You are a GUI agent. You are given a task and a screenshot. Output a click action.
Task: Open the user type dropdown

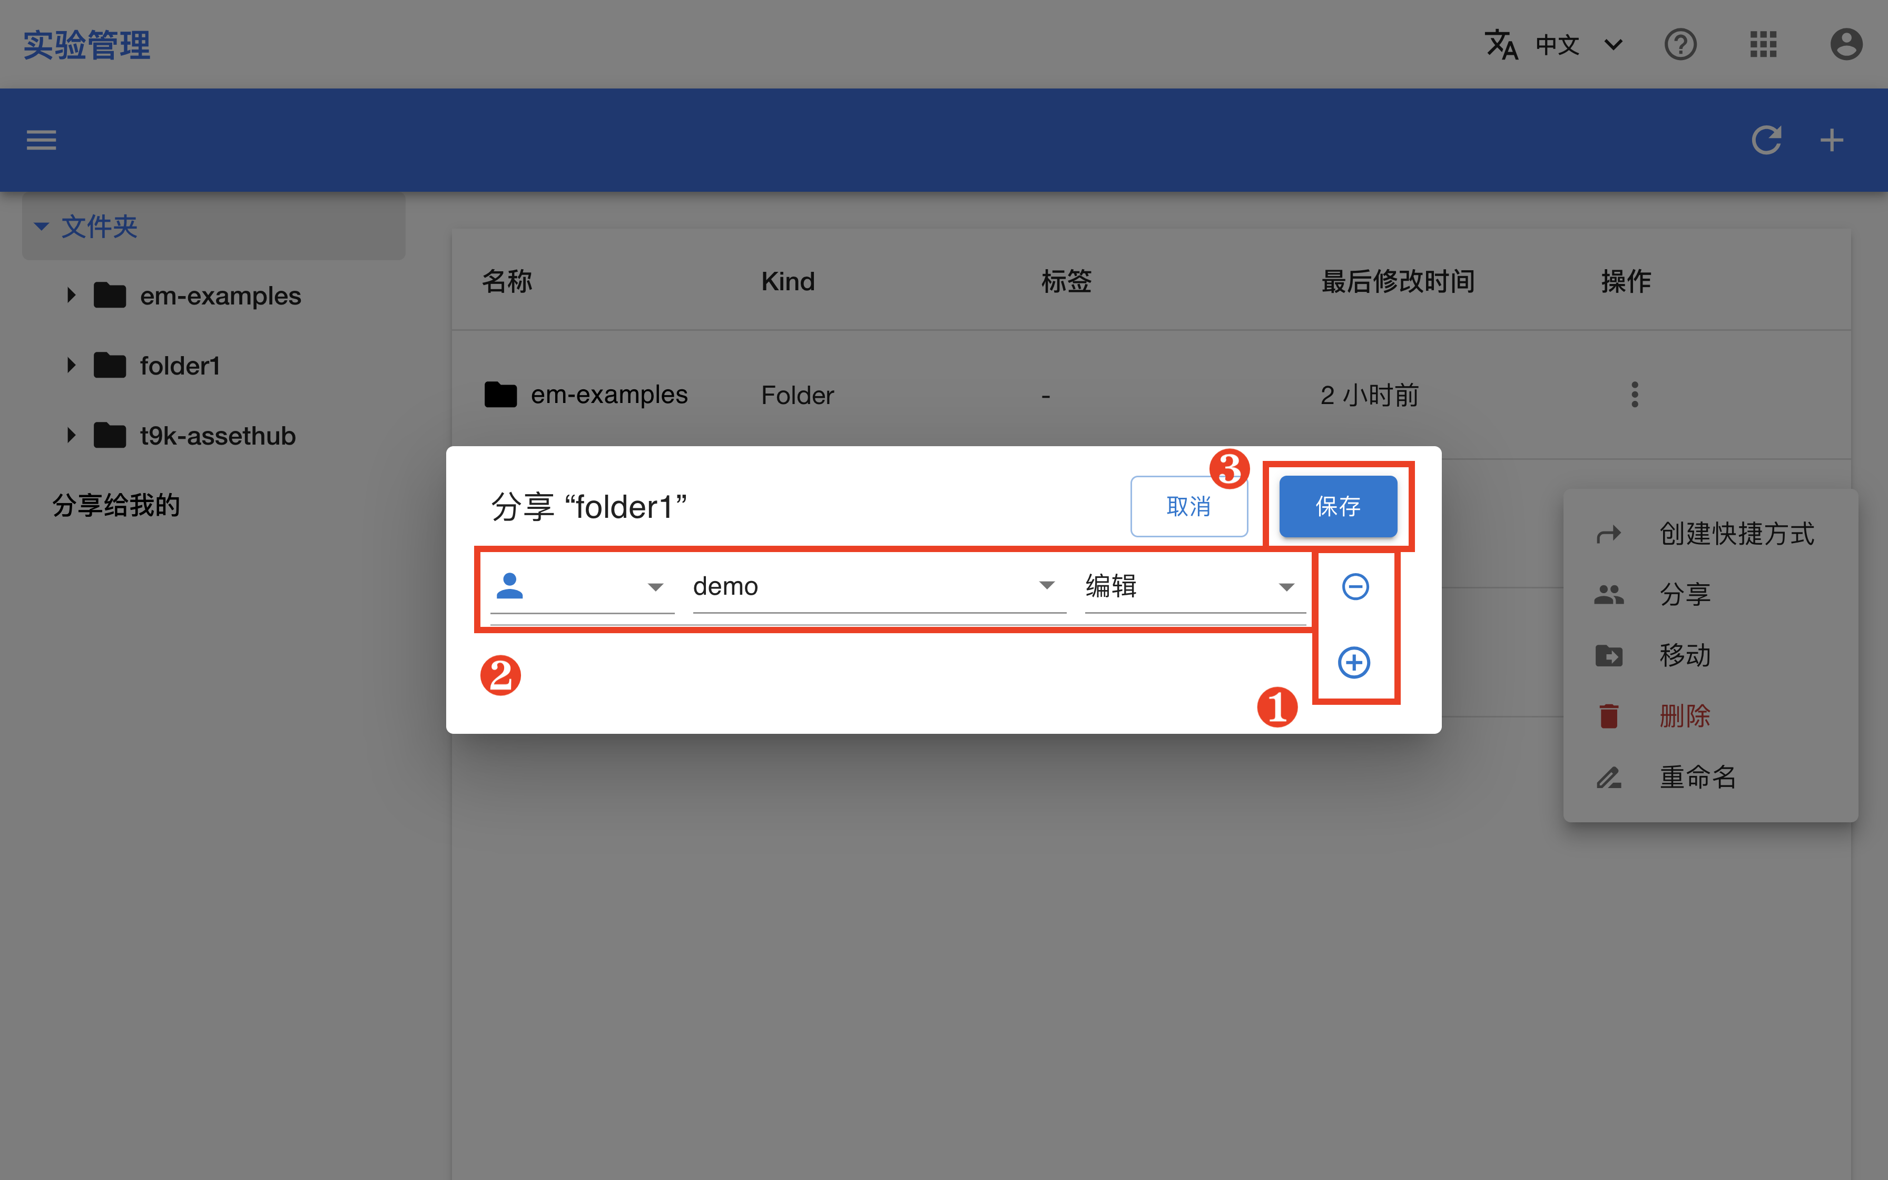point(582,587)
